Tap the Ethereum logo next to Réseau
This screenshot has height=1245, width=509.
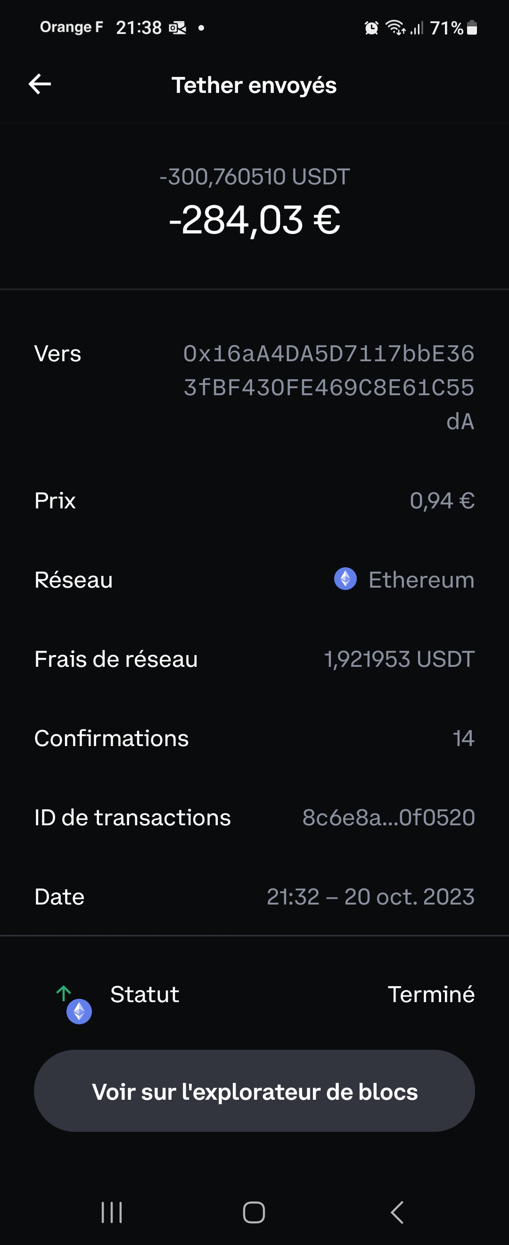[345, 579]
